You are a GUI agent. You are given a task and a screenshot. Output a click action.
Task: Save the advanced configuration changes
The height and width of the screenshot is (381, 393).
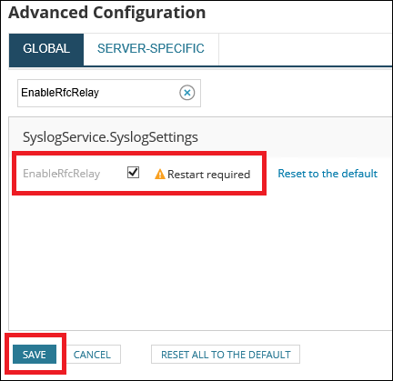coord(35,354)
